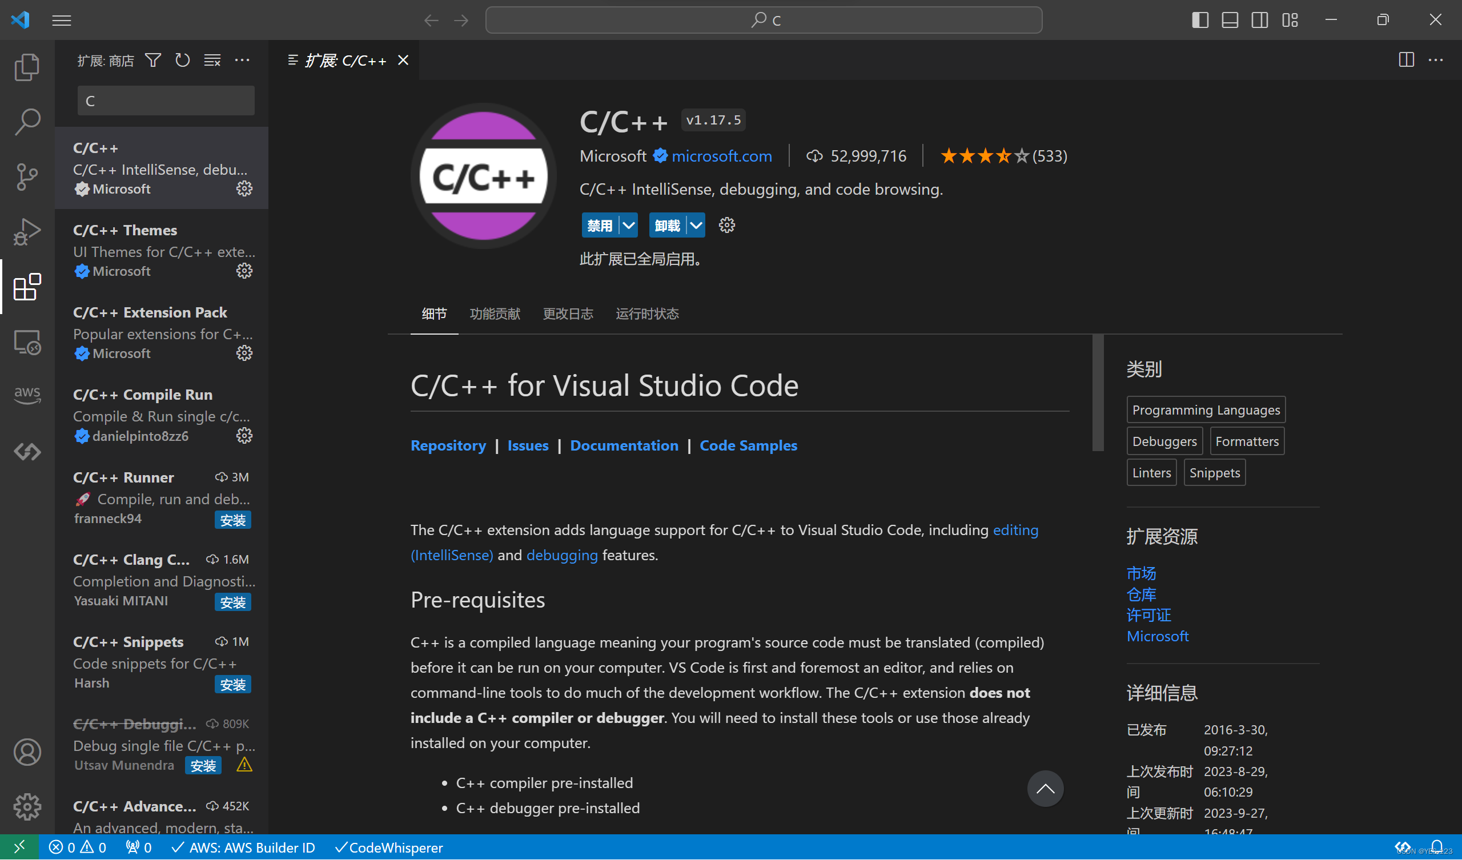1462x860 pixels.
Task: Select the Debuggers category tag
Action: pos(1164,441)
